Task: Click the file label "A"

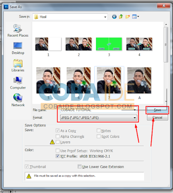Action: (139, 98)
